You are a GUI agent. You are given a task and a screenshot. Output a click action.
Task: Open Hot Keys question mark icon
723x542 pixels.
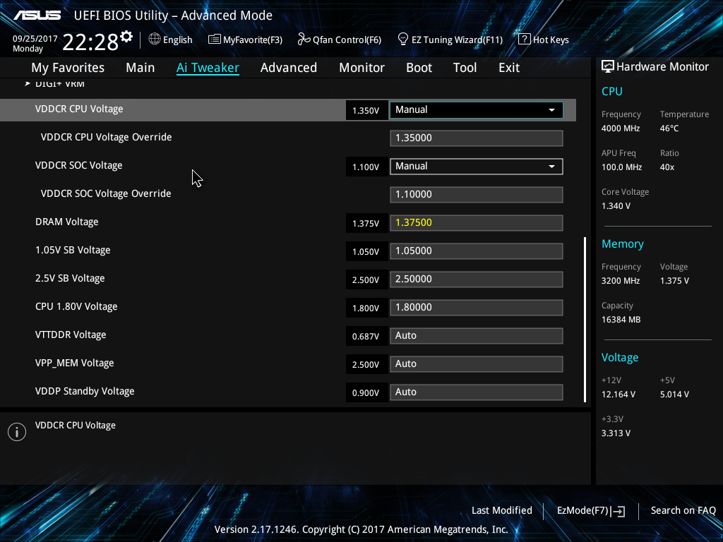pyautogui.click(x=524, y=40)
